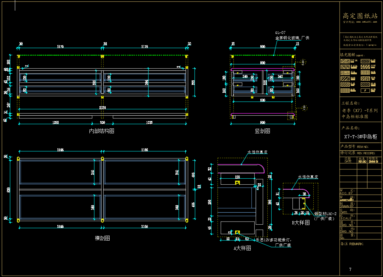
Task: Click the '修订记录 REV.RECORD:' label
Action: pos(358,153)
